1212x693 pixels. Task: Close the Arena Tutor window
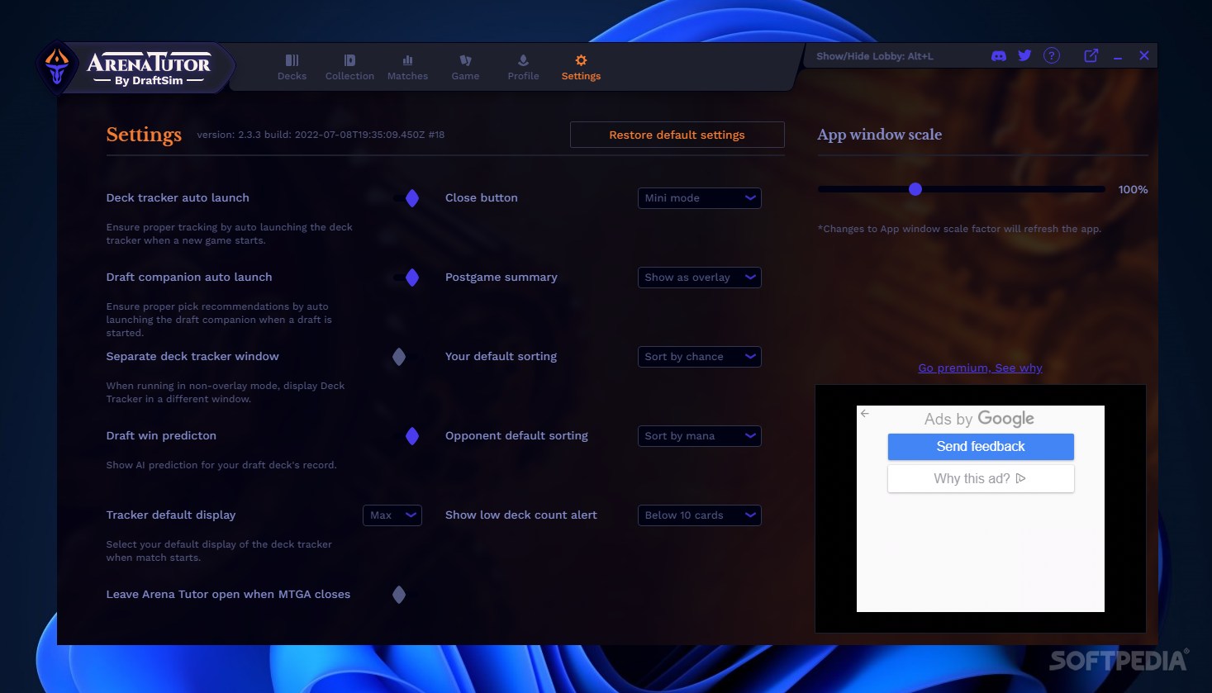(1144, 55)
